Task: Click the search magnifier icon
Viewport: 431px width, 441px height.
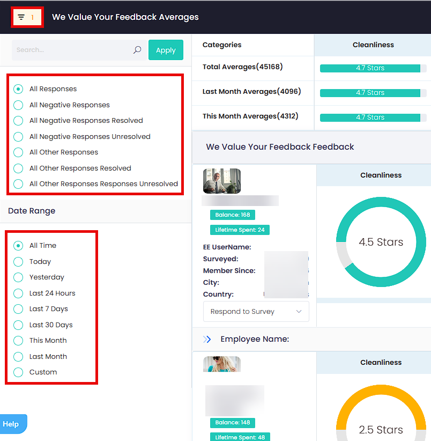Action: click(137, 50)
